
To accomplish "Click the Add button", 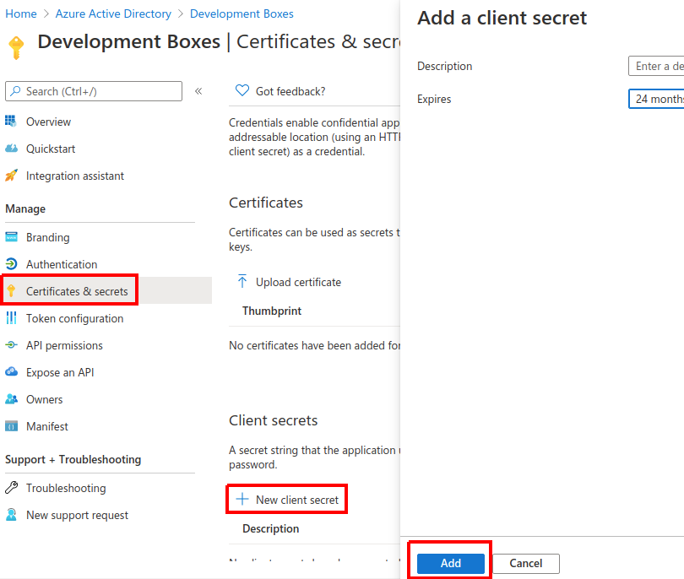I will (x=451, y=563).
